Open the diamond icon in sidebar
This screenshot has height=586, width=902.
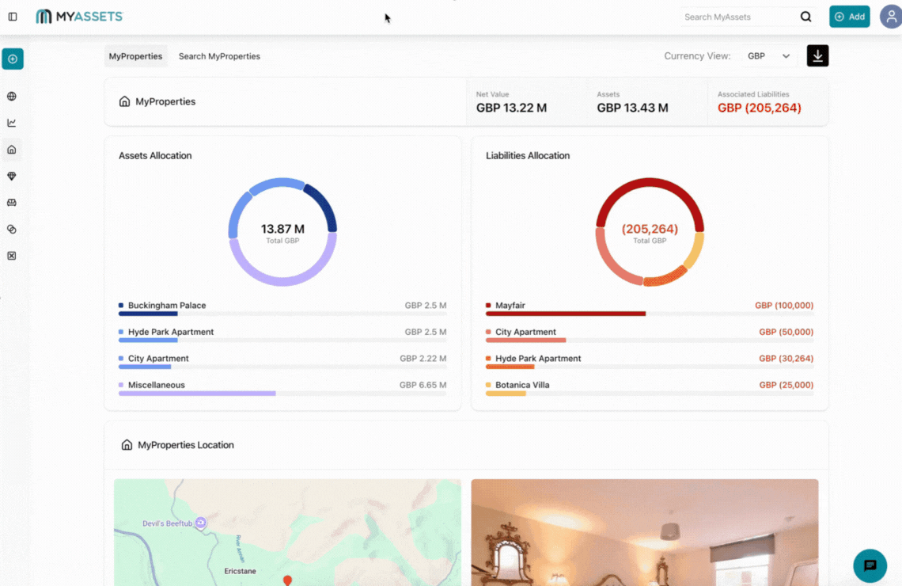pos(12,176)
